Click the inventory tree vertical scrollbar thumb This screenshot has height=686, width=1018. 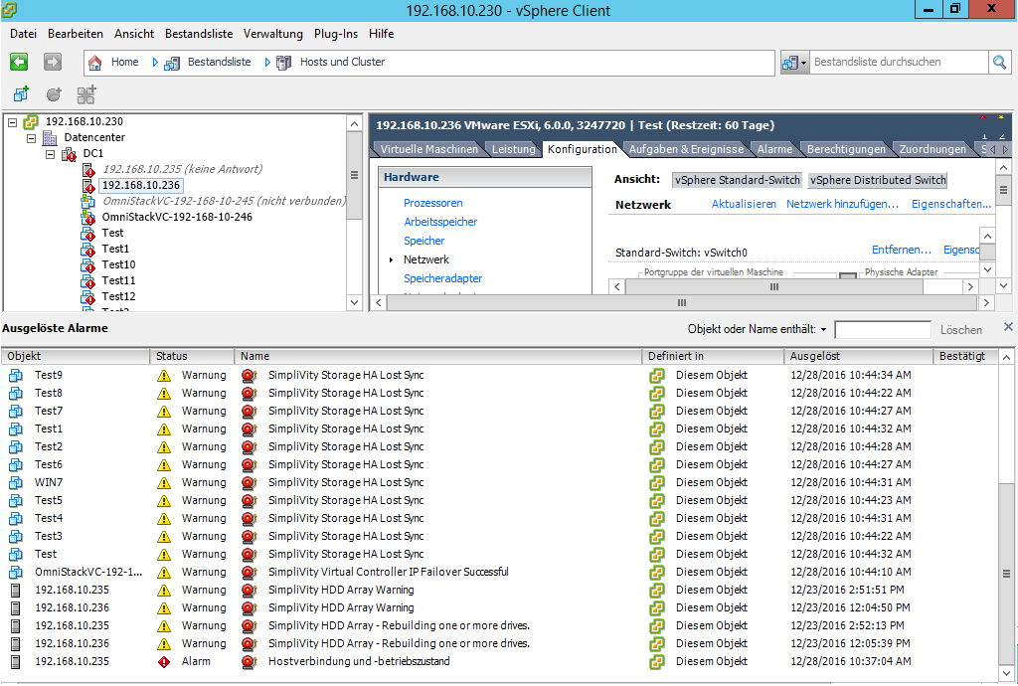[355, 175]
